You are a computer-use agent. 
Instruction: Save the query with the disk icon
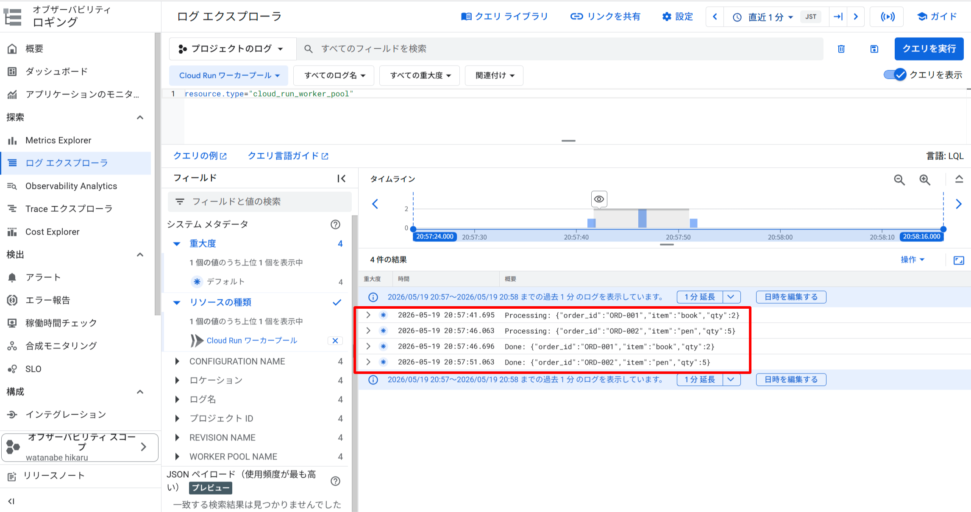pyautogui.click(x=874, y=49)
